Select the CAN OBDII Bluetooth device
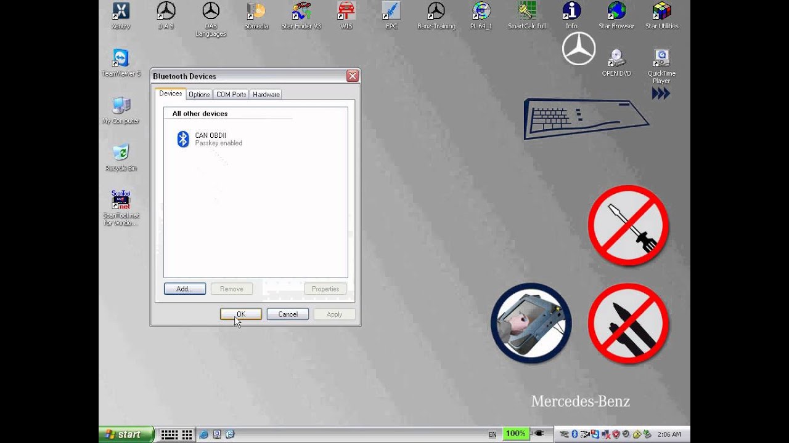Image resolution: width=789 pixels, height=443 pixels. pos(210,139)
